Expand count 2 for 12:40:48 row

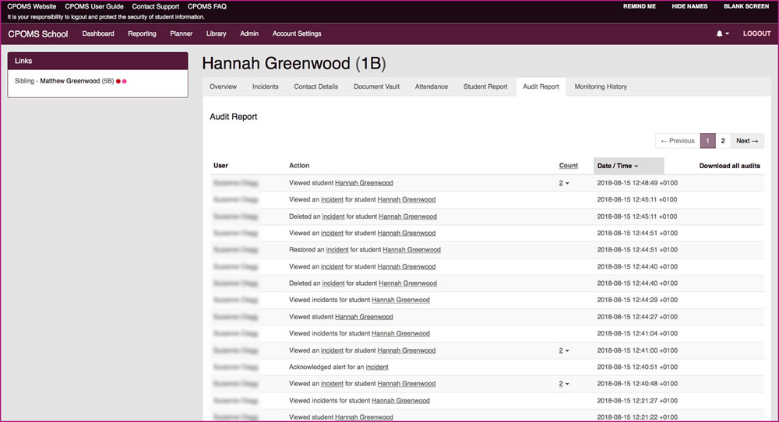click(564, 384)
